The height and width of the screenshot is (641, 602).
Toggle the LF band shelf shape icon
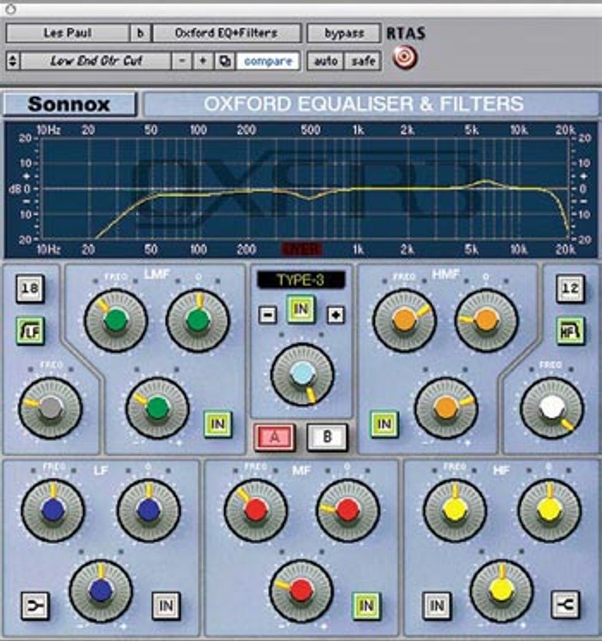tap(35, 606)
